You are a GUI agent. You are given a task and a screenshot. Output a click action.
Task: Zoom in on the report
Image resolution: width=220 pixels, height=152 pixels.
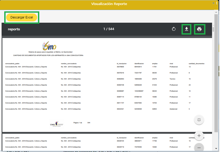click(x=199, y=136)
